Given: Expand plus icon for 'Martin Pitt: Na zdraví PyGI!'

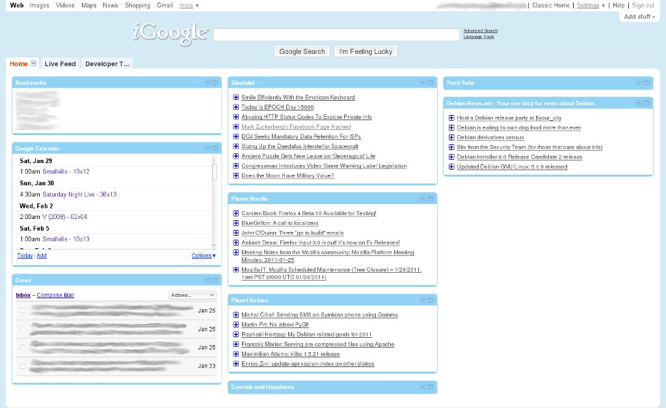Looking at the screenshot, I should click(x=235, y=324).
